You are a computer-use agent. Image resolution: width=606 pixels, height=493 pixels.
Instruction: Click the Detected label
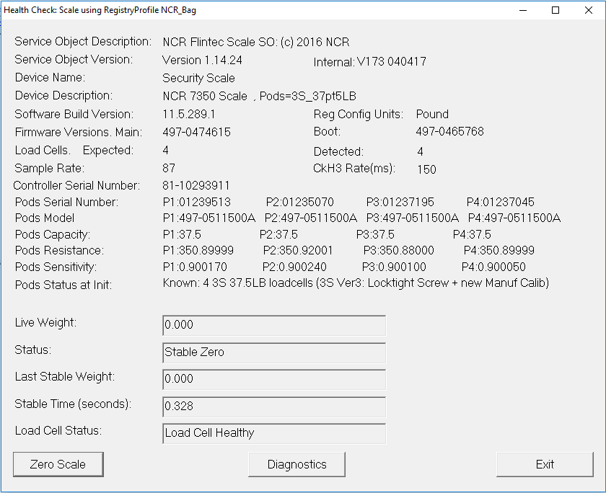pos(338,151)
